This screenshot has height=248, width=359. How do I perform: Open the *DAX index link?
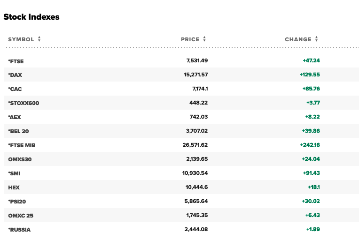(x=15, y=75)
